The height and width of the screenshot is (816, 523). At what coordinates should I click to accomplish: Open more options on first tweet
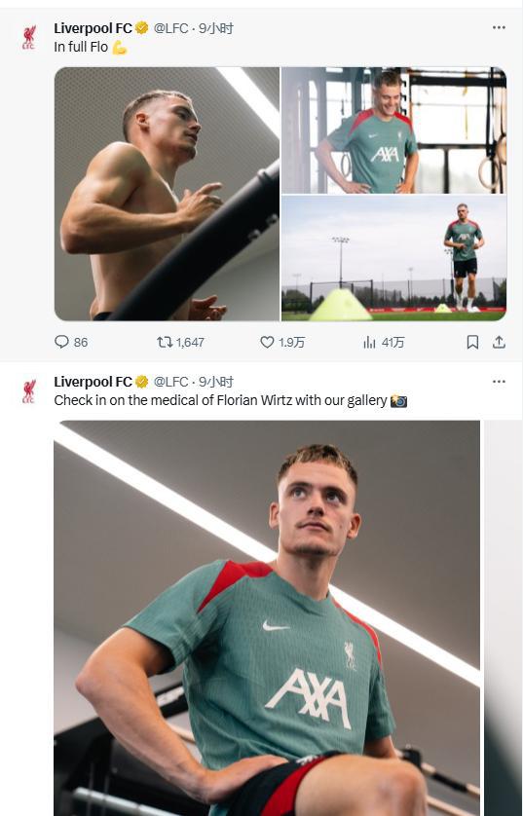499,27
